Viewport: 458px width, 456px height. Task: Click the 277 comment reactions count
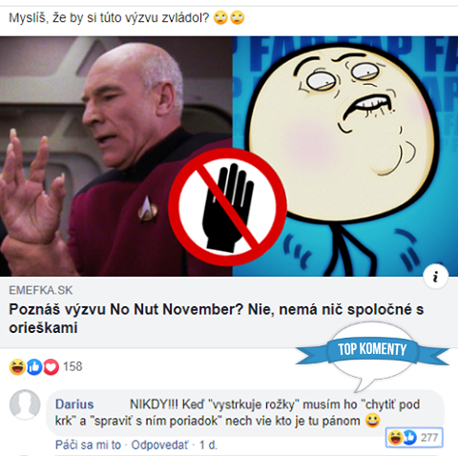429,438
